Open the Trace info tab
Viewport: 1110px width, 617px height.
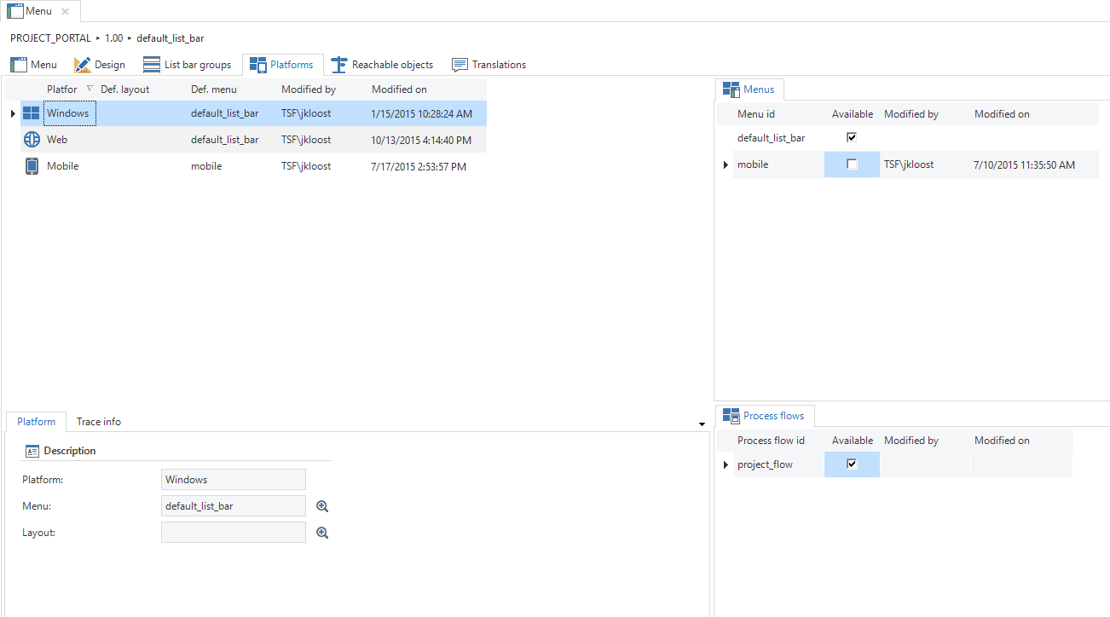pos(99,422)
